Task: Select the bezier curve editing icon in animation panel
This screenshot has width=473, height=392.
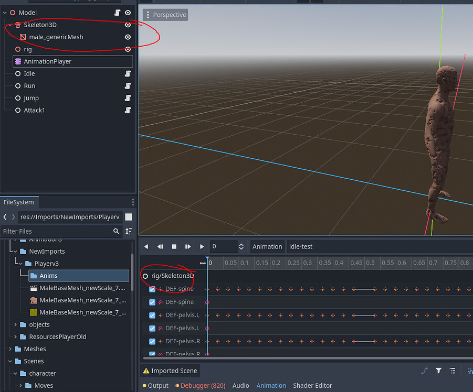Action: point(424,371)
